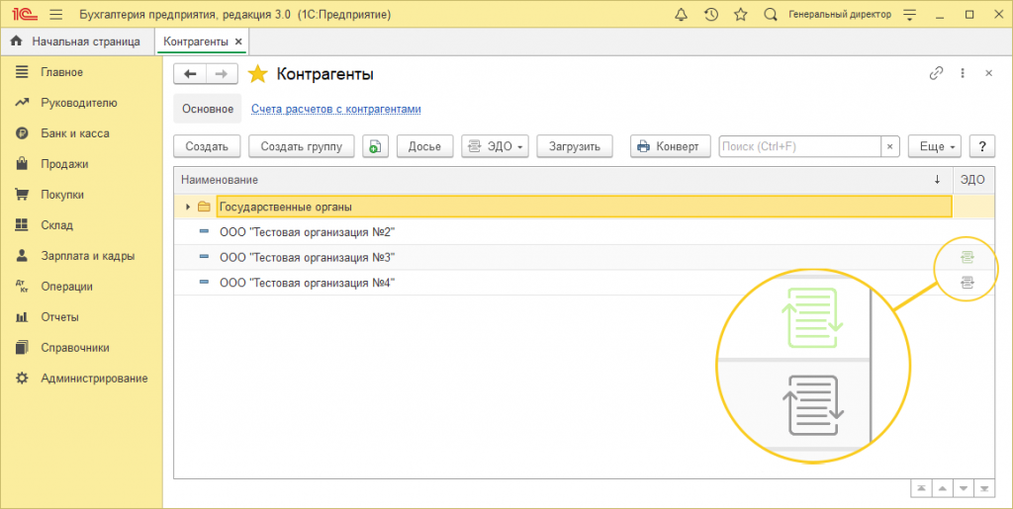Open the three-dots form menu
The image size is (1013, 509).
pyautogui.click(x=963, y=73)
